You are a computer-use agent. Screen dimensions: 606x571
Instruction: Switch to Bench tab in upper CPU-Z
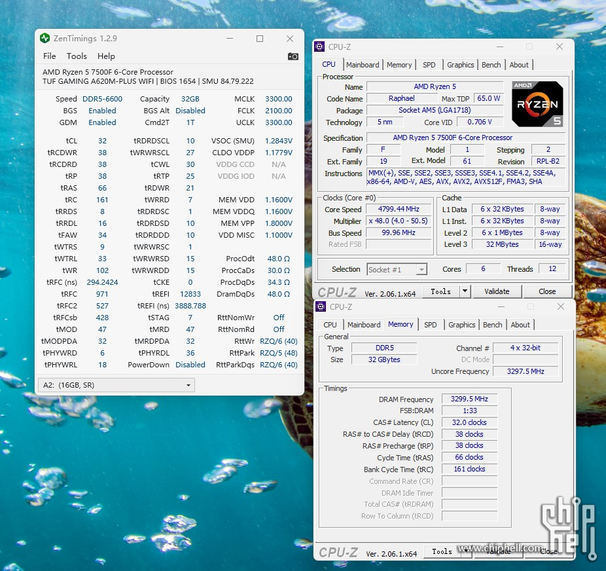point(491,65)
